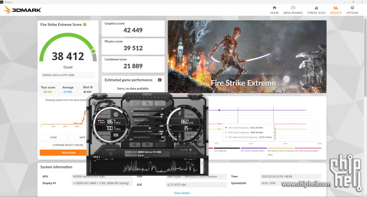Click the Combined score value 21 889
The width and height of the screenshot is (367, 197).
pyautogui.click(x=133, y=66)
